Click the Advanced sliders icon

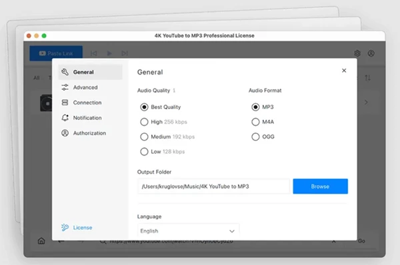point(65,87)
